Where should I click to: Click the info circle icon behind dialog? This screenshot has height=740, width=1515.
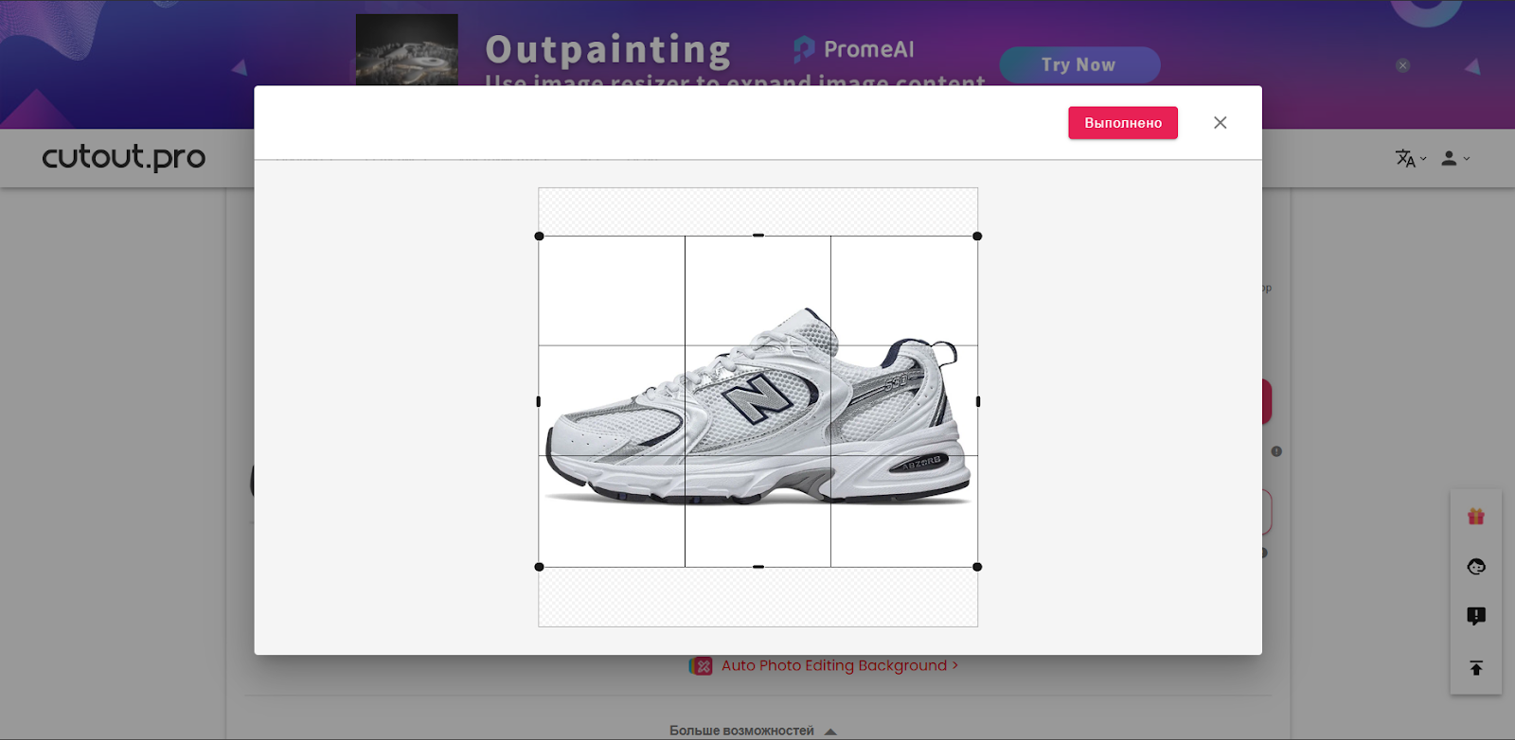1276,451
